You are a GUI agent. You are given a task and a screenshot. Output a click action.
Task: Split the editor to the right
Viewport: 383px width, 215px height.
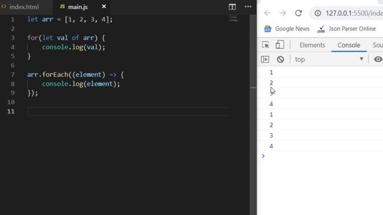coord(232,7)
